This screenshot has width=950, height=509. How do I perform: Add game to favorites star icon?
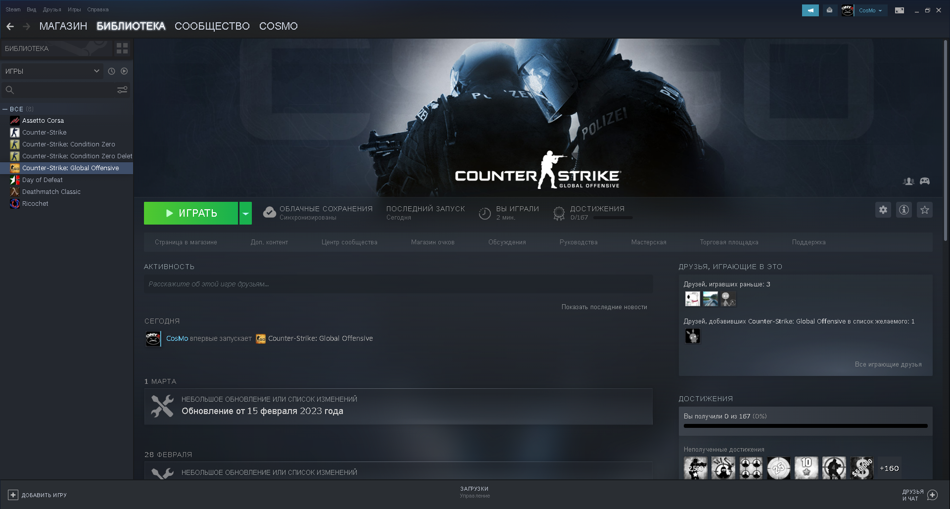click(925, 210)
